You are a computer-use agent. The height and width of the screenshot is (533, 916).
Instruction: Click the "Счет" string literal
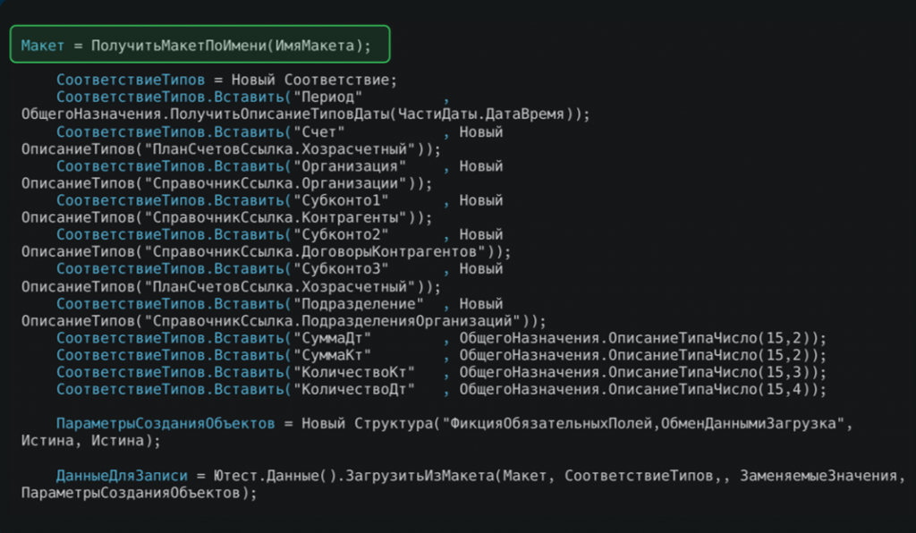(x=319, y=132)
